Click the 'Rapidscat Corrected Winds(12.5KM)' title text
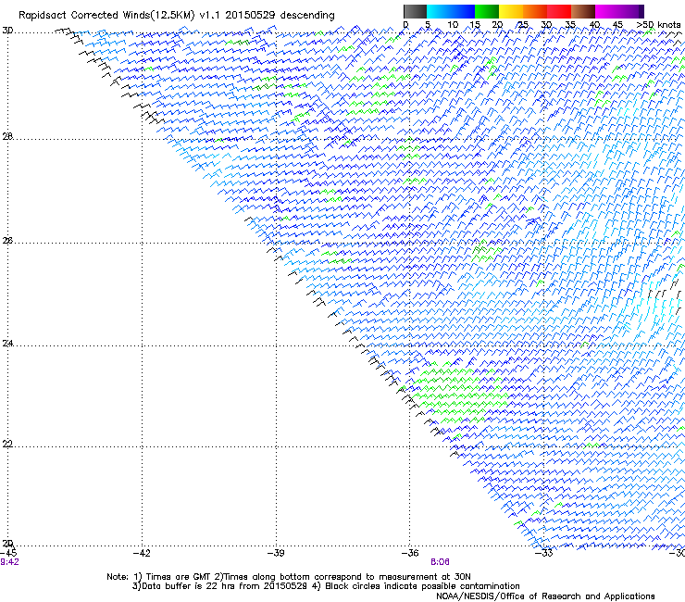Screen dimensions: 685x602 (106, 16)
